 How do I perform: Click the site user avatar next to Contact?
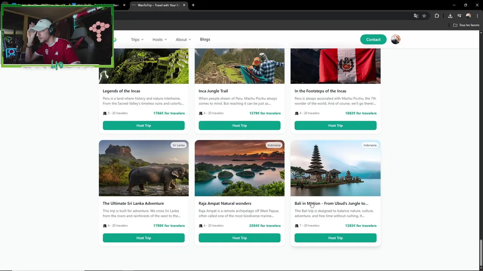395,40
